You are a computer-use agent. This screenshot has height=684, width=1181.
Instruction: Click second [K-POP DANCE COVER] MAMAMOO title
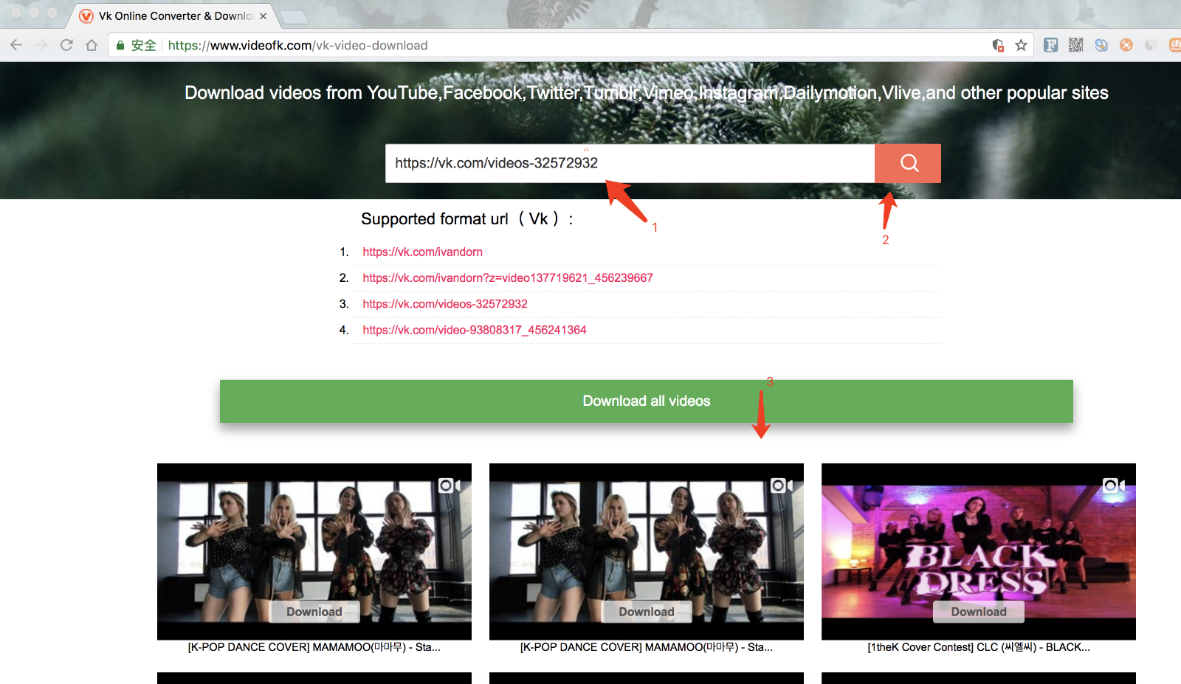(647, 647)
